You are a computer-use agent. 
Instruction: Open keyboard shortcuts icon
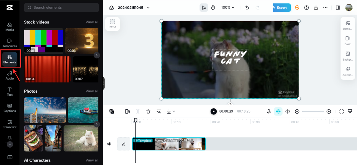10,157
